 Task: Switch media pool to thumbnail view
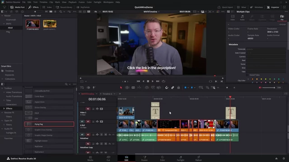tap(51, 12)
